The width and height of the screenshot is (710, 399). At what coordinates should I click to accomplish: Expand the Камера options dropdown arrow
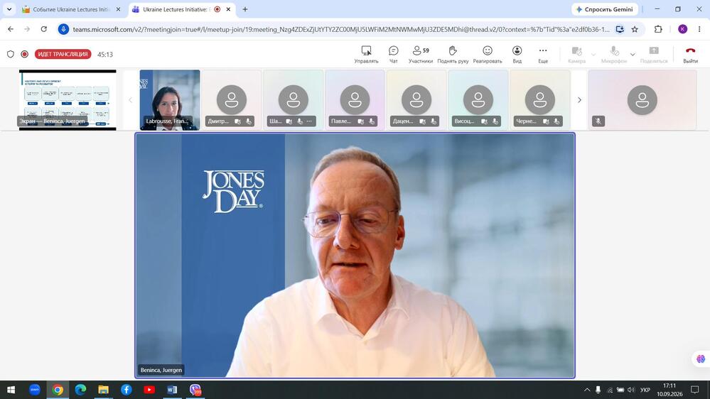(x=593, y=55)
